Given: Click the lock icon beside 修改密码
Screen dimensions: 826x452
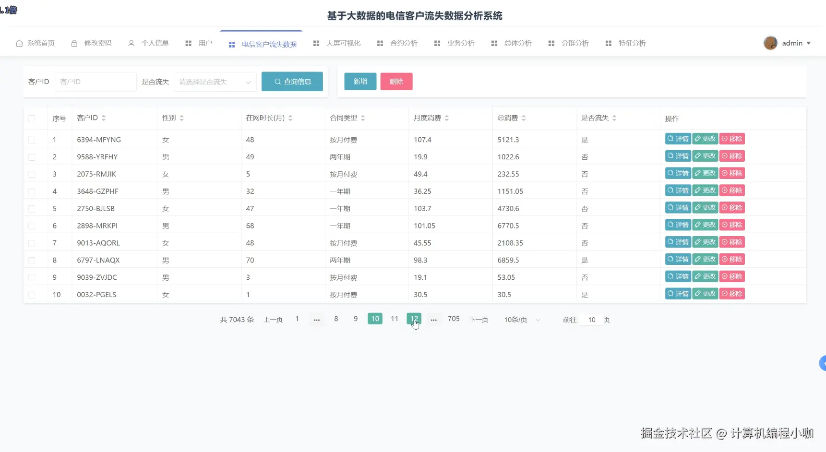Looking at the screenshot, I should click(x=74, y=43).
